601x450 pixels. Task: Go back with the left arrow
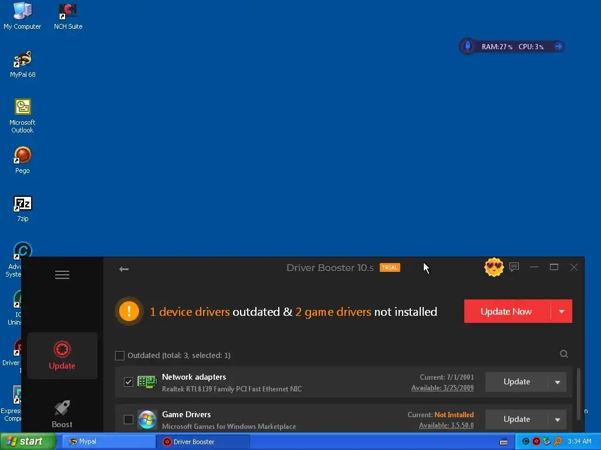click(124, 269)
